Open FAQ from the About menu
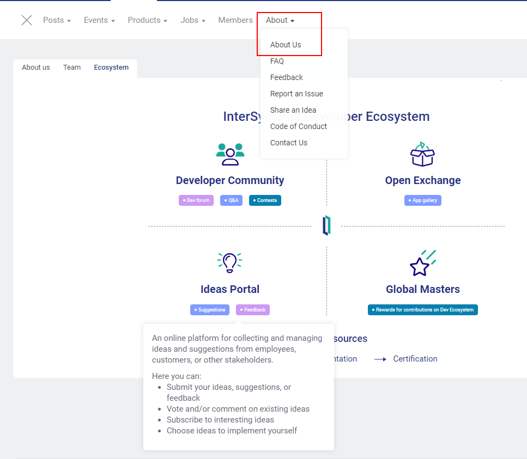Image resolution: width=527 pixels, height=459 pixels. (x=277, y=61)
